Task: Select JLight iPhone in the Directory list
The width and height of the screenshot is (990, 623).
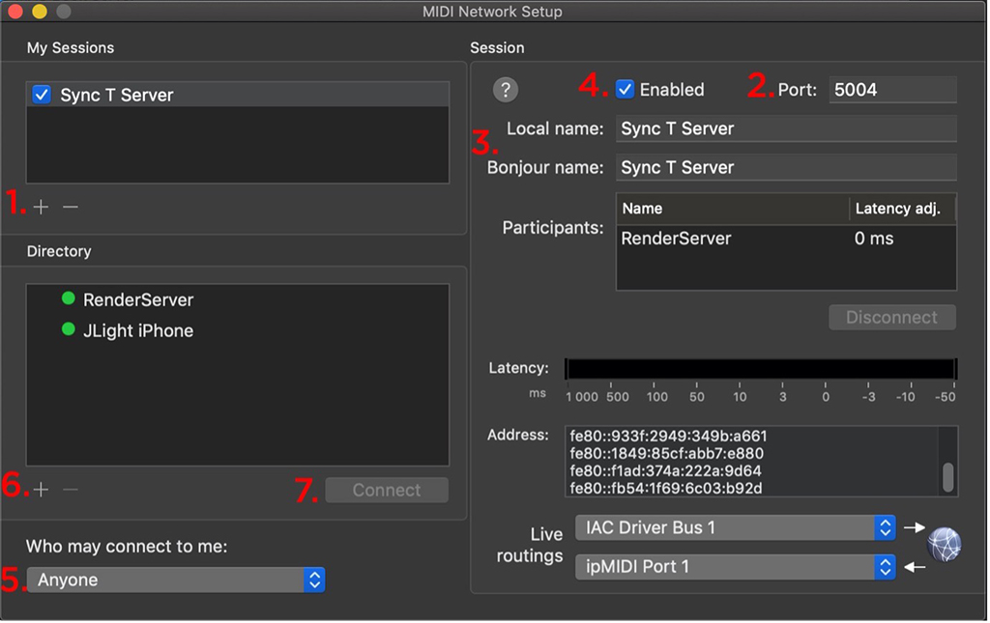Action: (138, 330)
